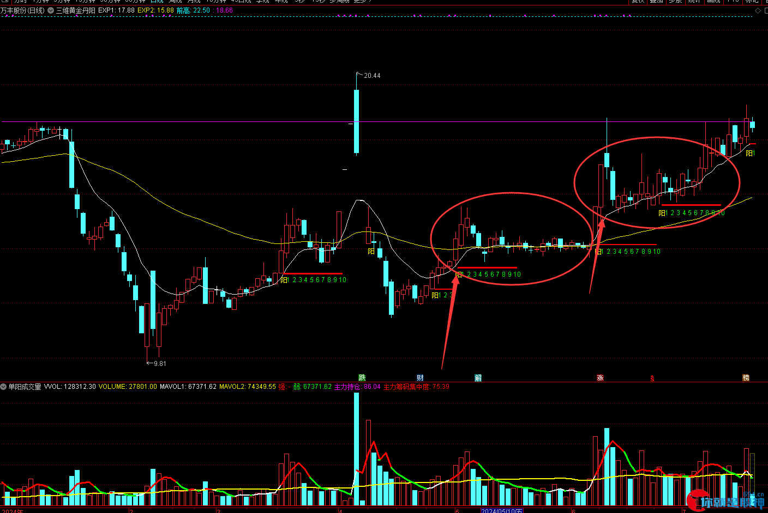Screen dimensions: 768x513
Task: Click the diamond icon at chart corner
Action: (758, 10)
